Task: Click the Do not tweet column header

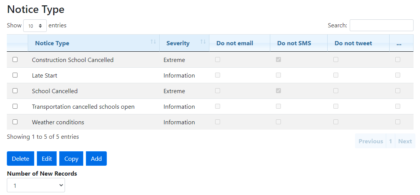Action: [x=353, y=43]
